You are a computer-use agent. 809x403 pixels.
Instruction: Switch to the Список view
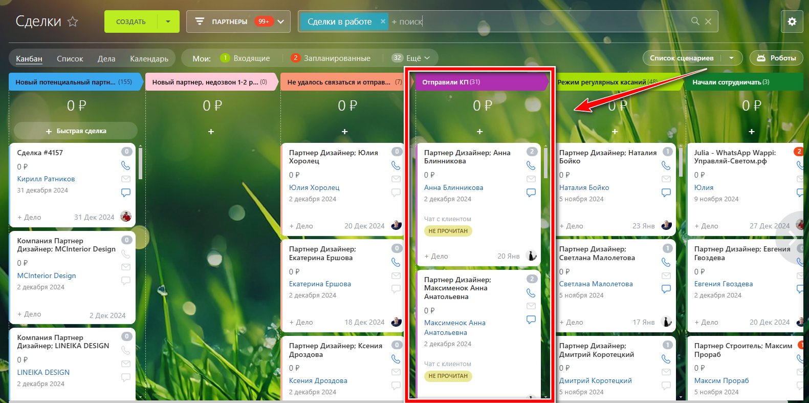70,59
